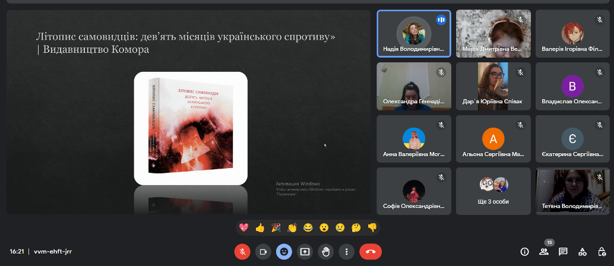Click the muted mic icon on Владислав's tile
This screenshot has height=266, width=614.
[x=600, y=72]
